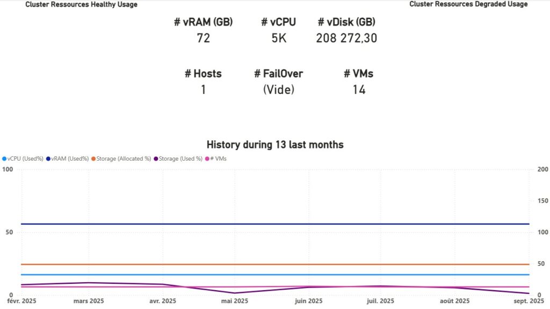Click the Cluster Ressources Healthy Usage title
This screenshot has height=309, width=550.
(81, 4)
